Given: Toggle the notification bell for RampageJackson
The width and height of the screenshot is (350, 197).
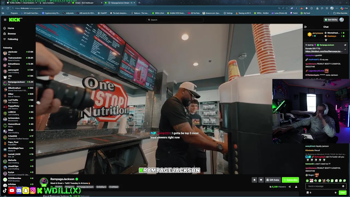Looking at the screenshot, I should [254, 180].
